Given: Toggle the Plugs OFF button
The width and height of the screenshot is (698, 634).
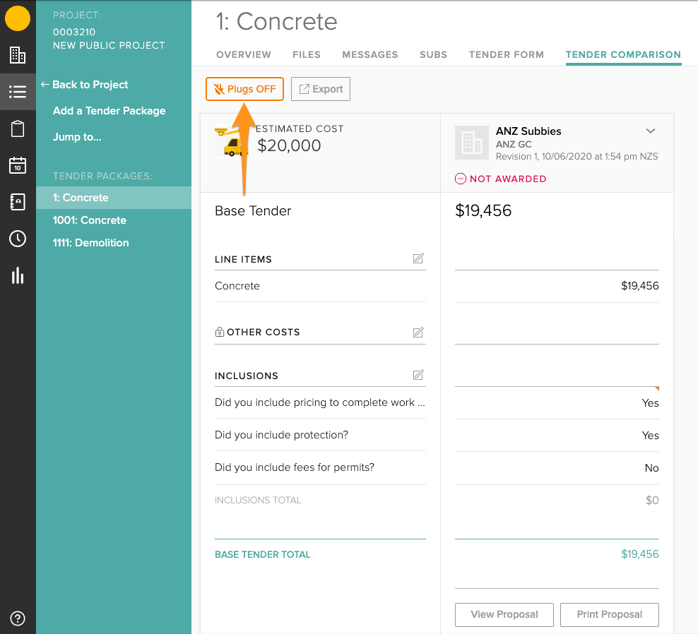Looking at the screenshot, I should coord(245,89).
